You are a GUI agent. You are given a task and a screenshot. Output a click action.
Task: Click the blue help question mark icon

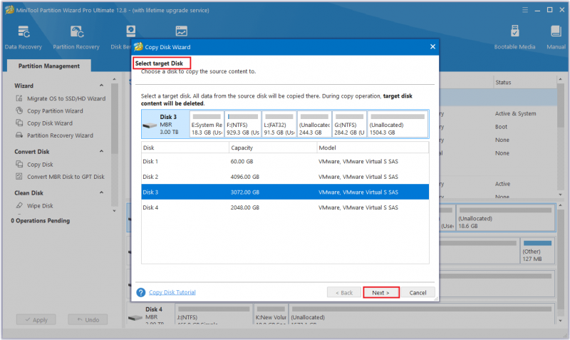point(140,292)
